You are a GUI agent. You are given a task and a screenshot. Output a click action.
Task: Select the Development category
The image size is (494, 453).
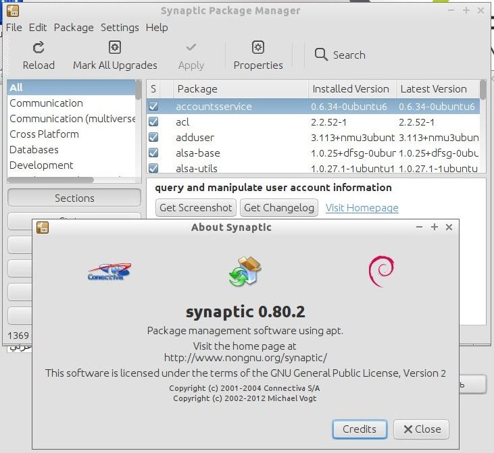(x=71, y=165)
